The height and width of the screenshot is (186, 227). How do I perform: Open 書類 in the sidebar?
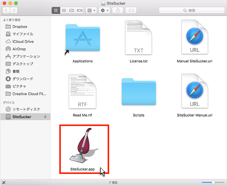coord(25,71)
